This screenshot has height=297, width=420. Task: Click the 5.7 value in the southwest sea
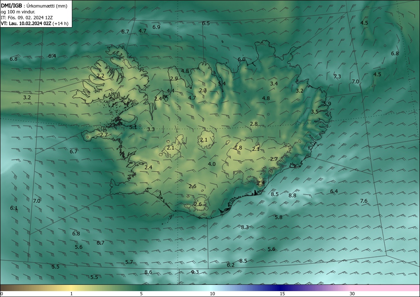129,262
